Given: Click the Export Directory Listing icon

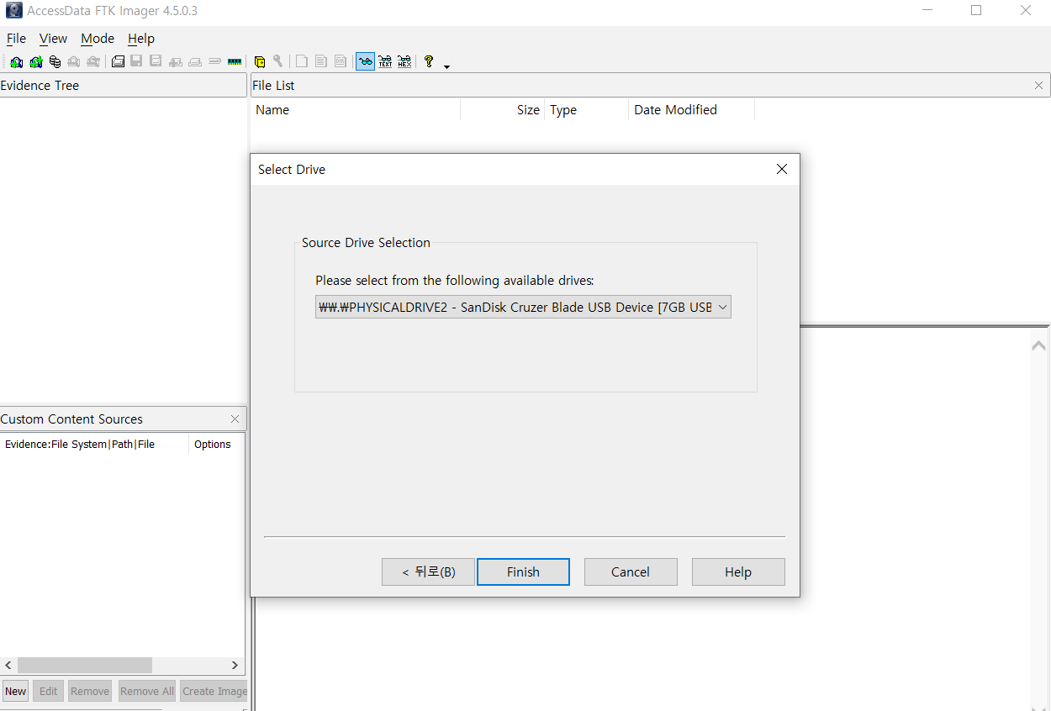Looking at the screenshot, I should 341,61.
